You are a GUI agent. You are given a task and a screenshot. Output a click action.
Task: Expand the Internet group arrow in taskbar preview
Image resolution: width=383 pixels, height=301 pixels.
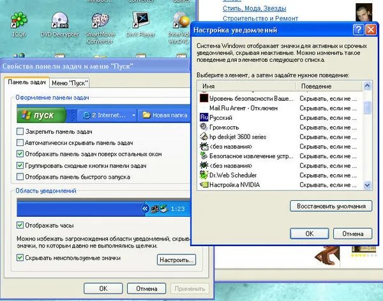coord(133,115)
